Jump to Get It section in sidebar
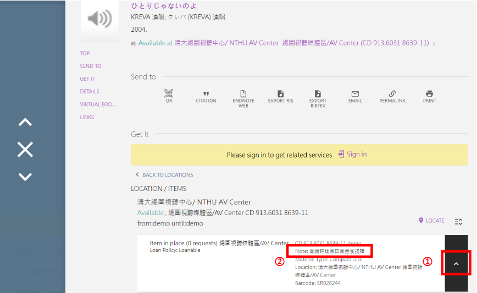Screen dimensions: 477x293 pos(87,79)
